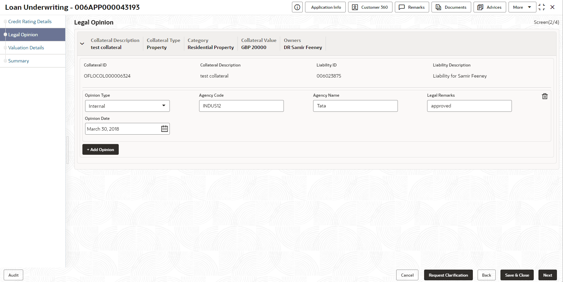The width and height of the screenshot is (563, 282).
Task: Open the Remarks panel
Action: [x=412, y=7]
